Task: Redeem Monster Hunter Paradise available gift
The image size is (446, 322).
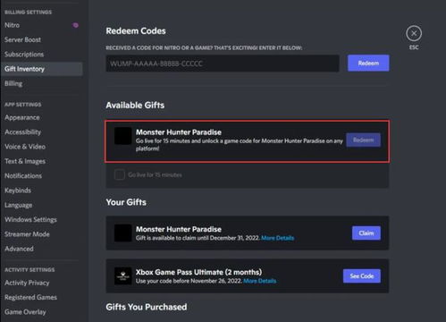Action: point(363,140)
